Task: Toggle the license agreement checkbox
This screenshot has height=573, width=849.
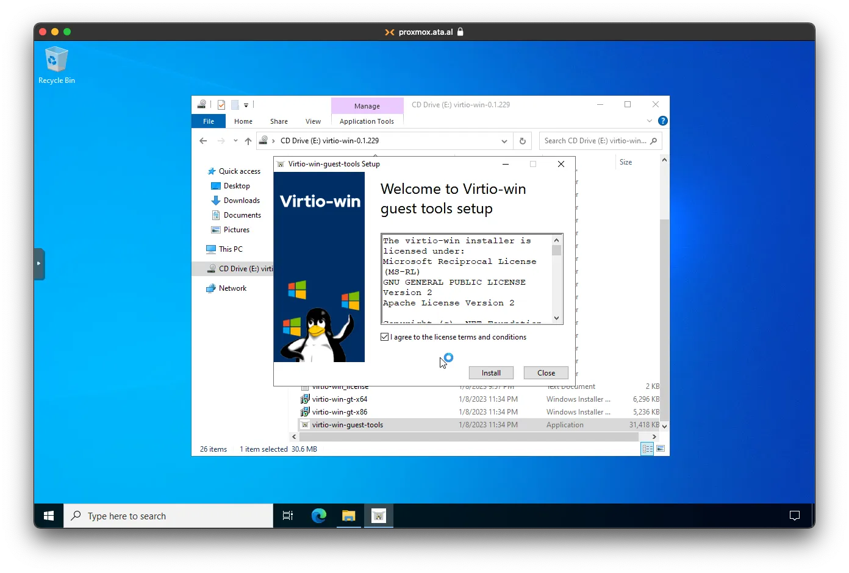Action: coord(385,337)
